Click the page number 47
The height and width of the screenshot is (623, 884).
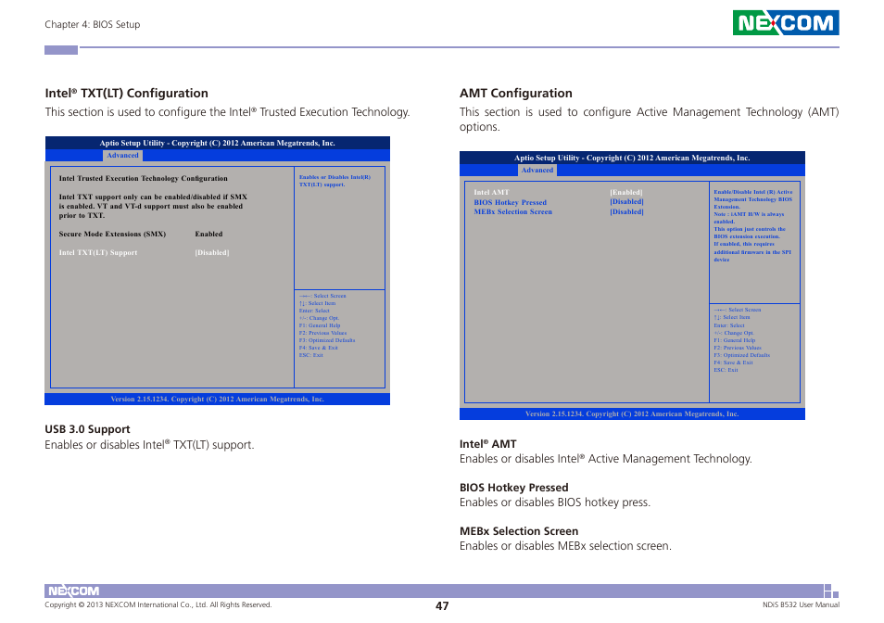click(442, 606)
